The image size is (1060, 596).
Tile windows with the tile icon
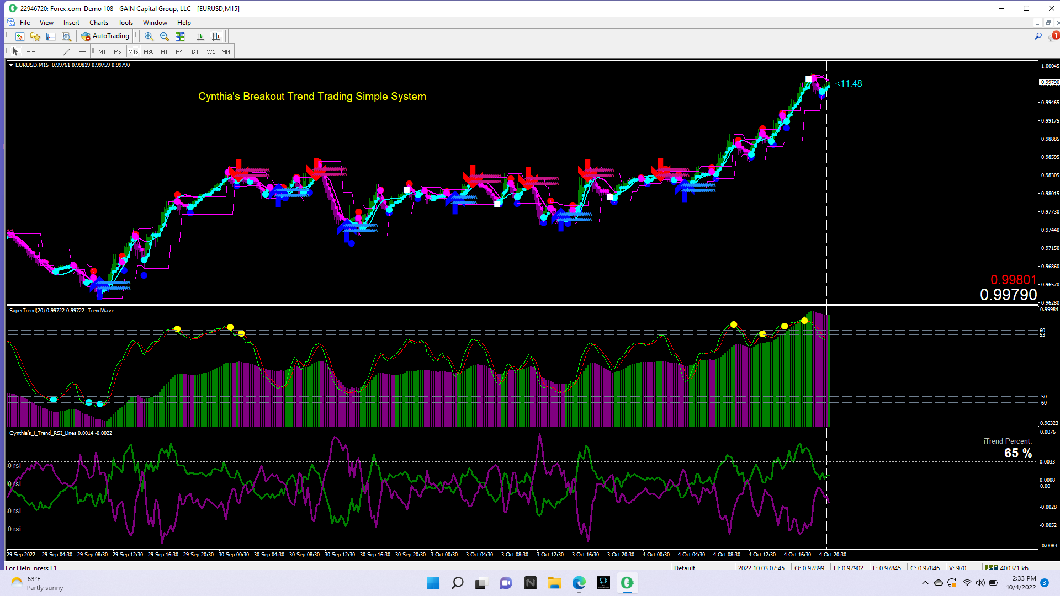point(180,36)
